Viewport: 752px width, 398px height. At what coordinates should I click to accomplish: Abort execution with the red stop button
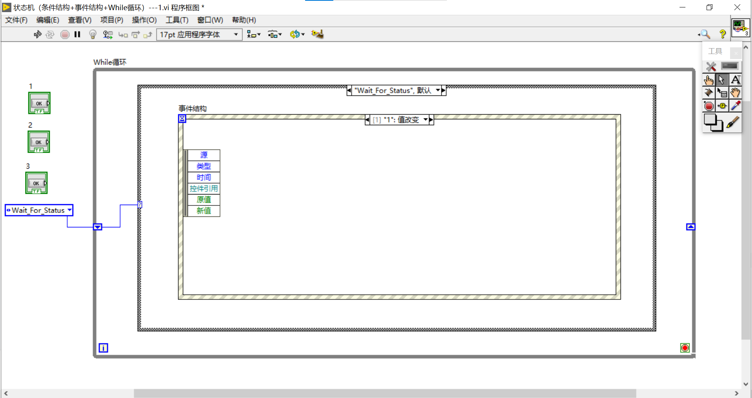coord(65,34)
